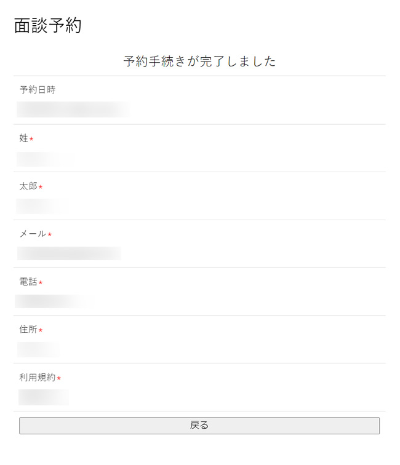Image resolution: width=400 pixels, height=465 pixels.
Task: Click the 姓 field label
Action: point(24,138)
